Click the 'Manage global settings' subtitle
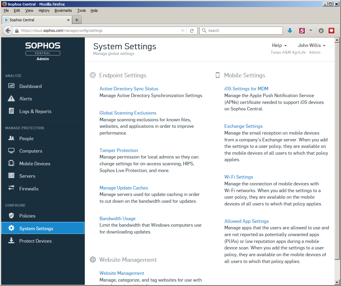Screen dimensions: 341x286 [x=113, y=54]
